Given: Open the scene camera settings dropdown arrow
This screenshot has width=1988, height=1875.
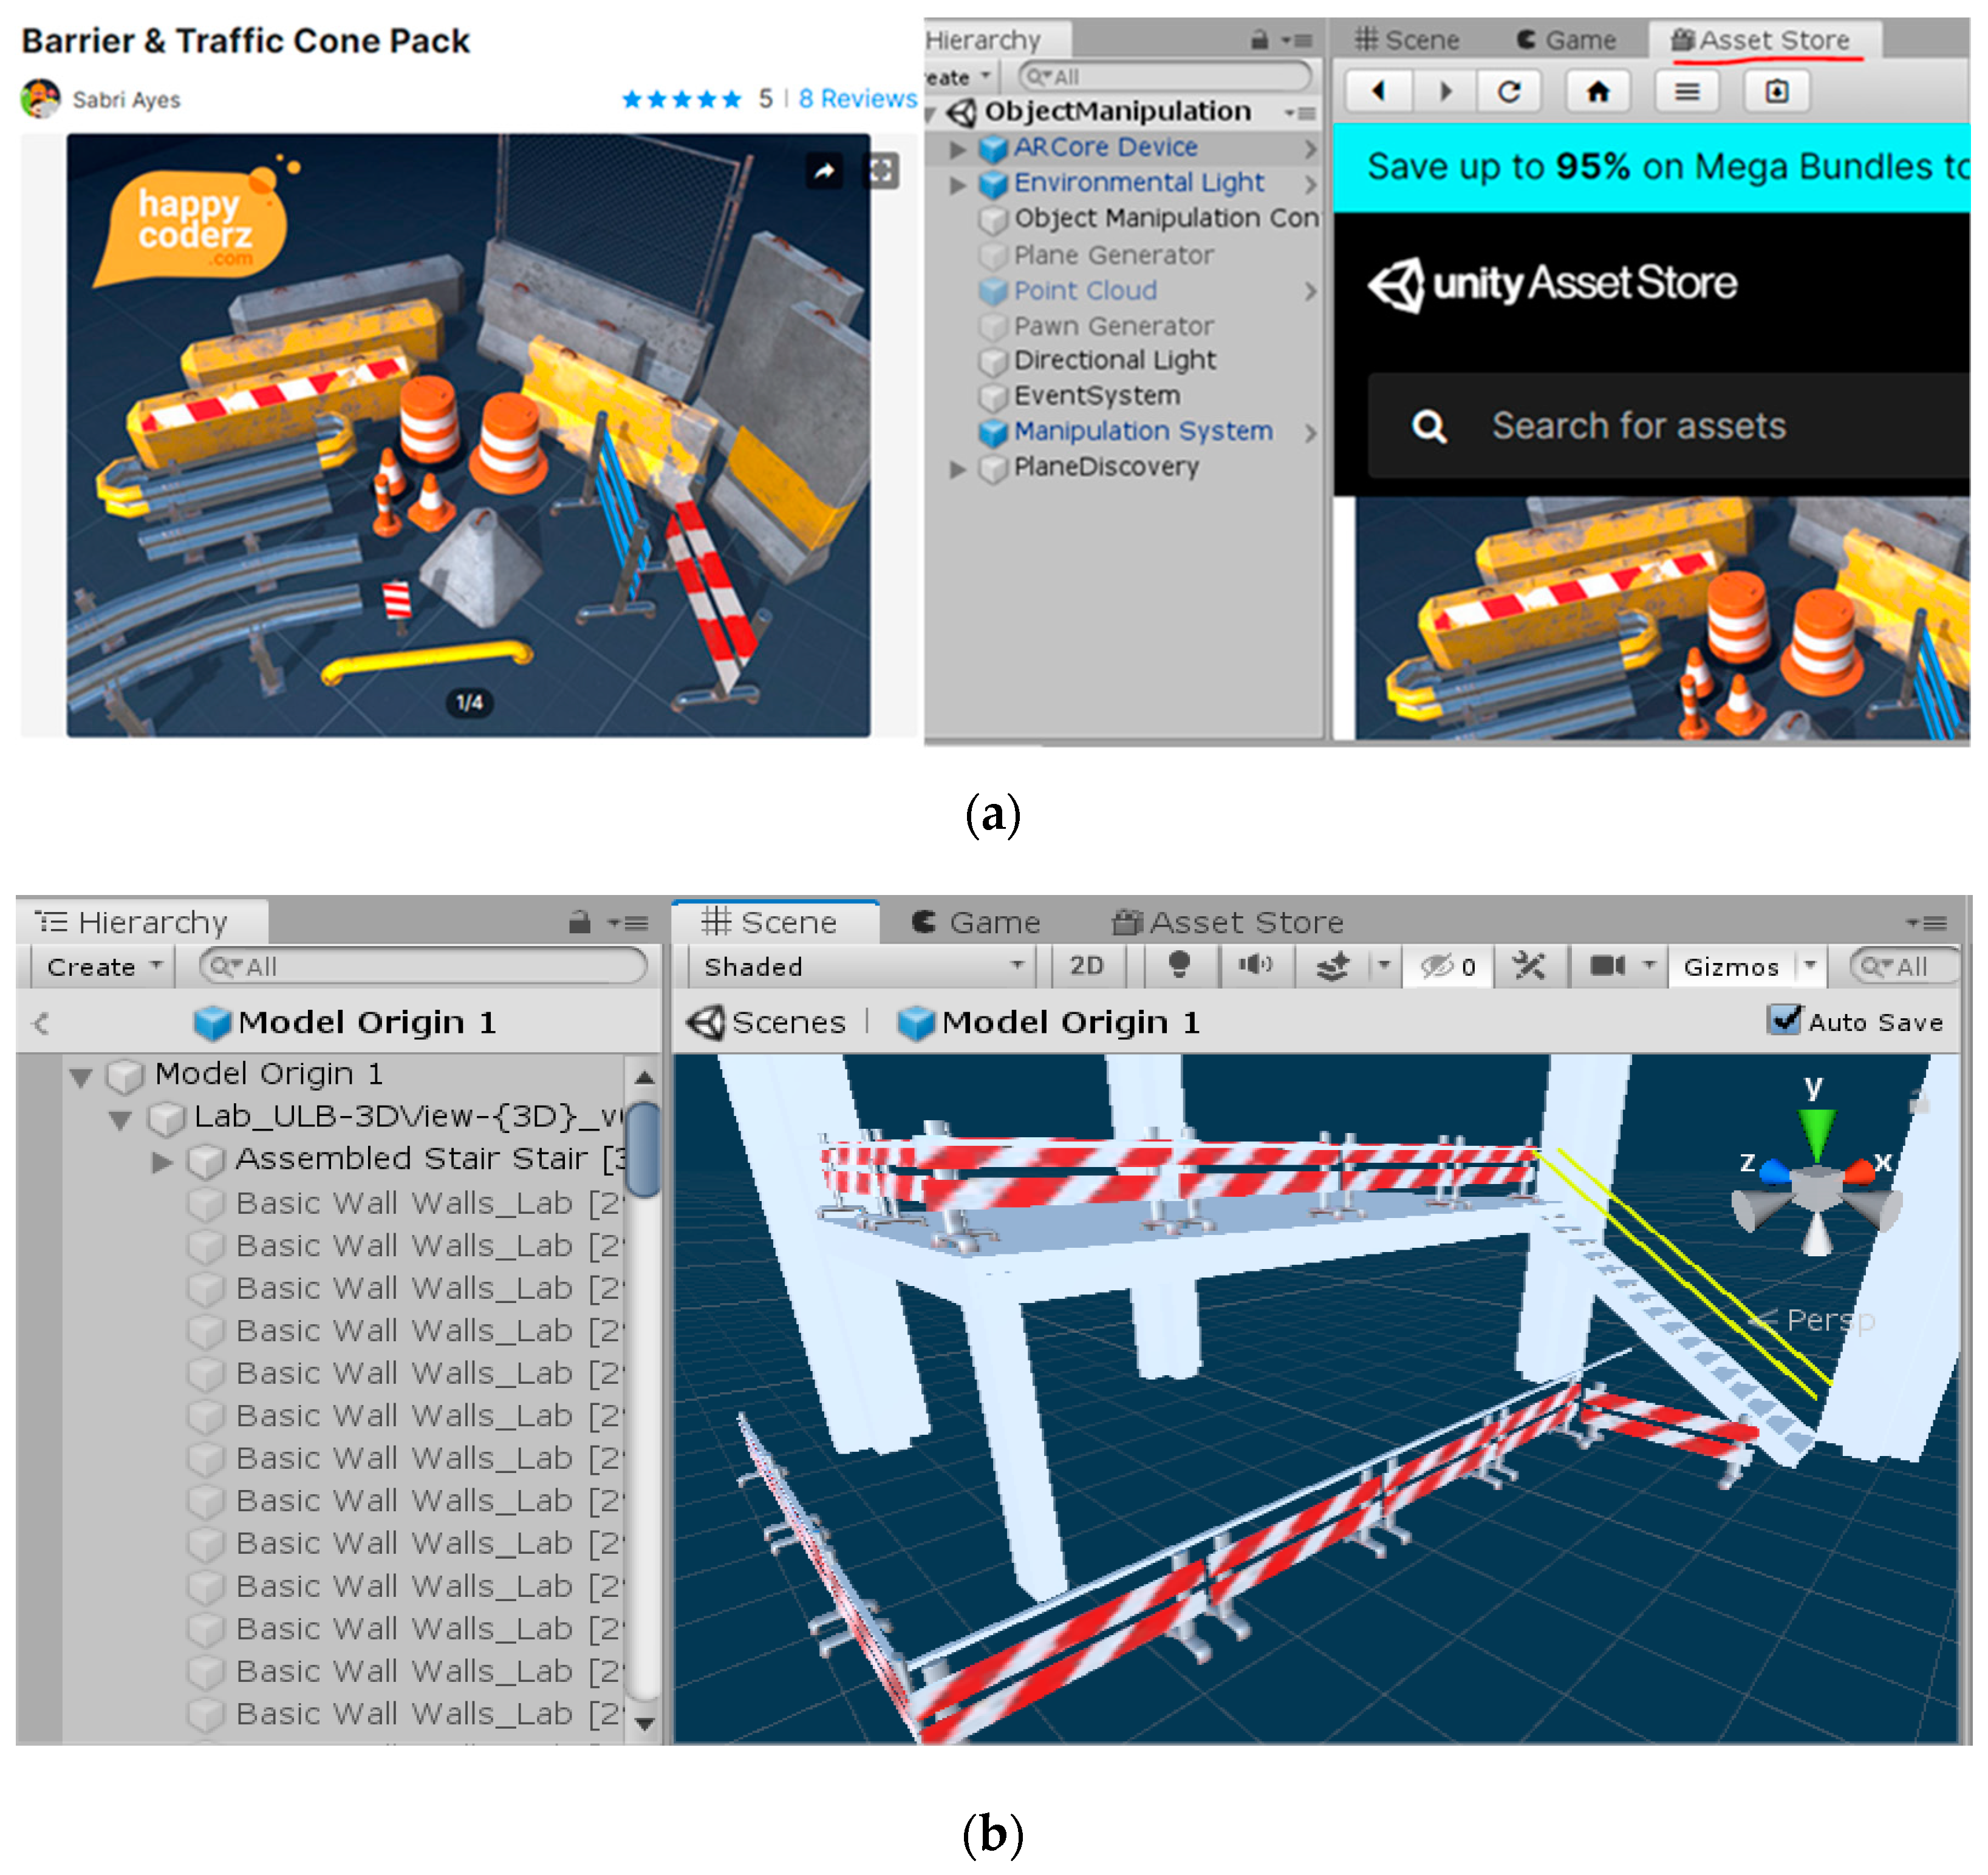Looking at the screenshot, I should [x=1650, y=965].
